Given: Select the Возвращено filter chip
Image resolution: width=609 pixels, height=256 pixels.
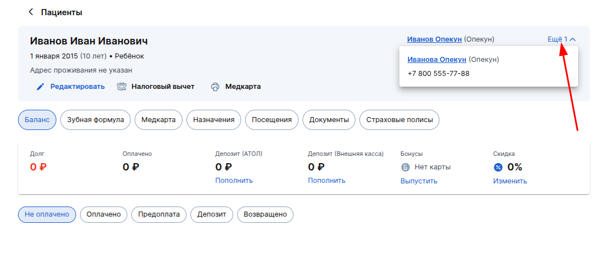Looking at the screenshot, I should (265, 214).
